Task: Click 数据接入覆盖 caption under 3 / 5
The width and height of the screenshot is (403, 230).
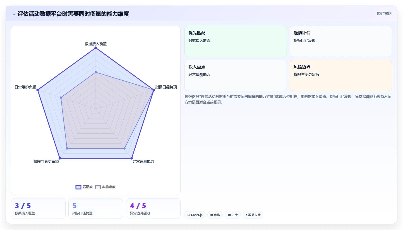Action: 25,213
